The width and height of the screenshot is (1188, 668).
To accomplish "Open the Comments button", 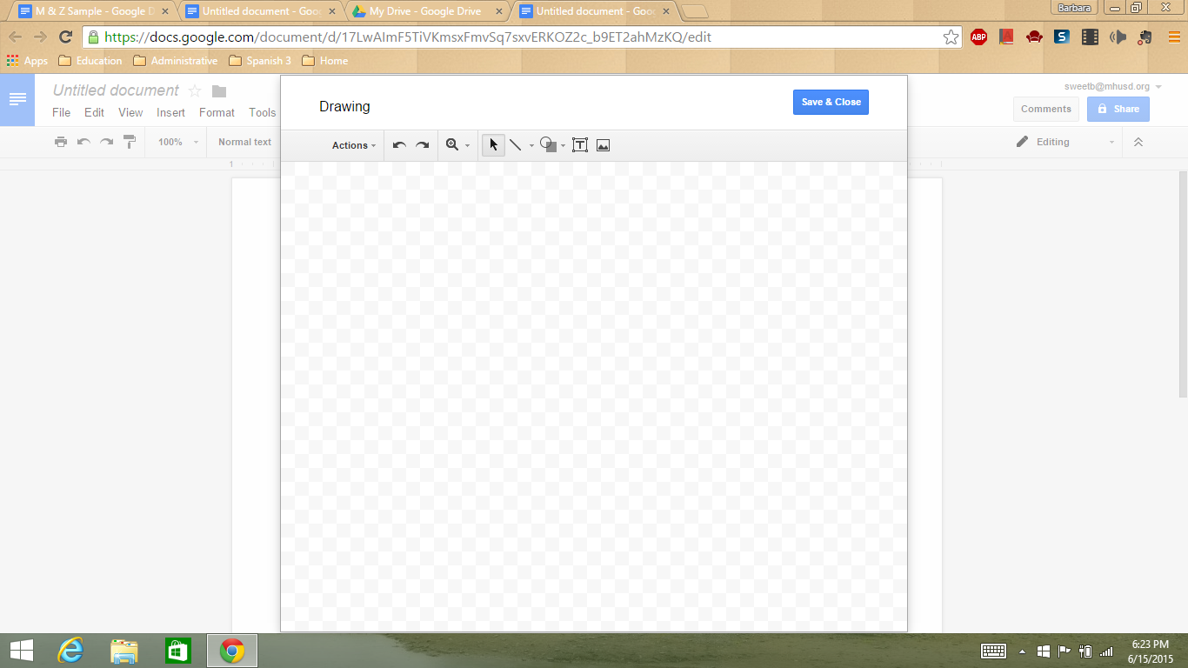I will (x=1046, y=109).
